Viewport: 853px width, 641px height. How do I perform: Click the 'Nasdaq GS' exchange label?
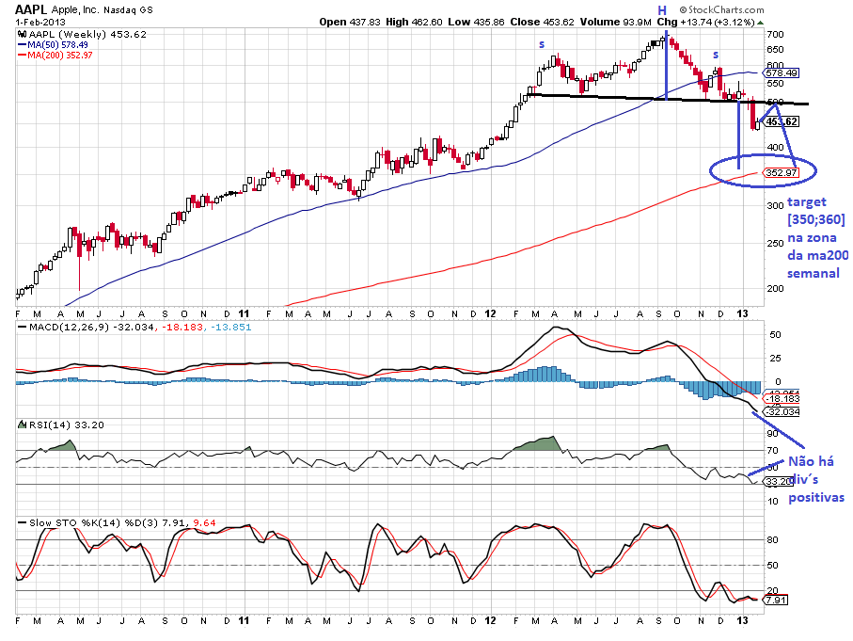click(128, 9)
